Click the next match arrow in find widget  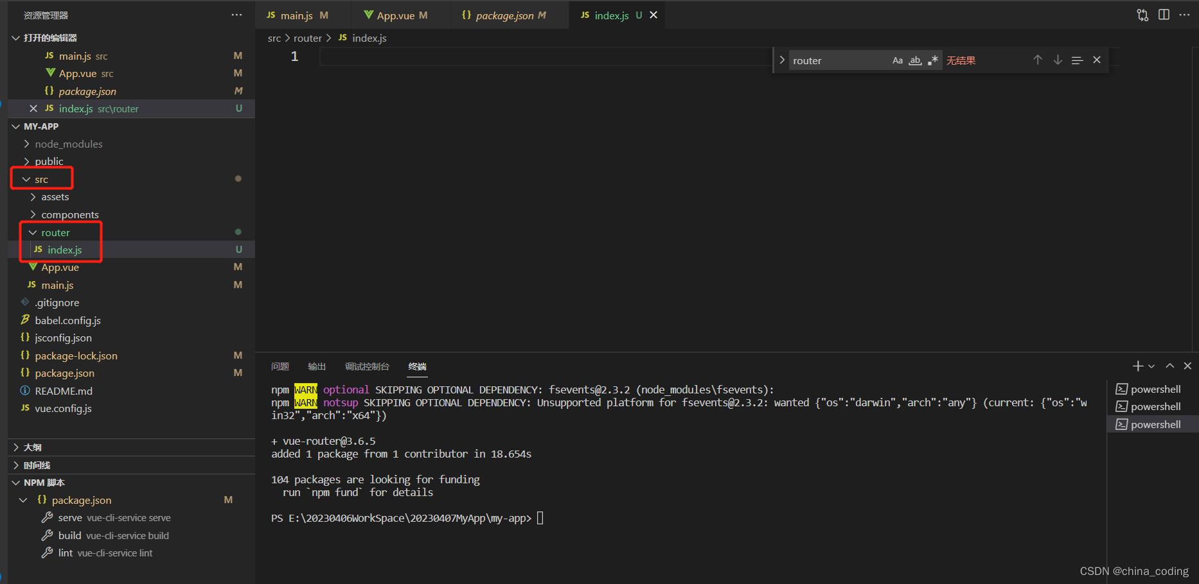[x=1058, y=60]
